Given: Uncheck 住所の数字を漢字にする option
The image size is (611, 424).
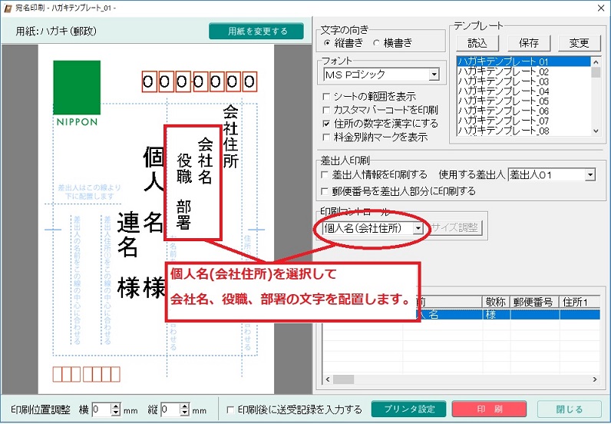Looking at the screenshot, I should 327,123.
